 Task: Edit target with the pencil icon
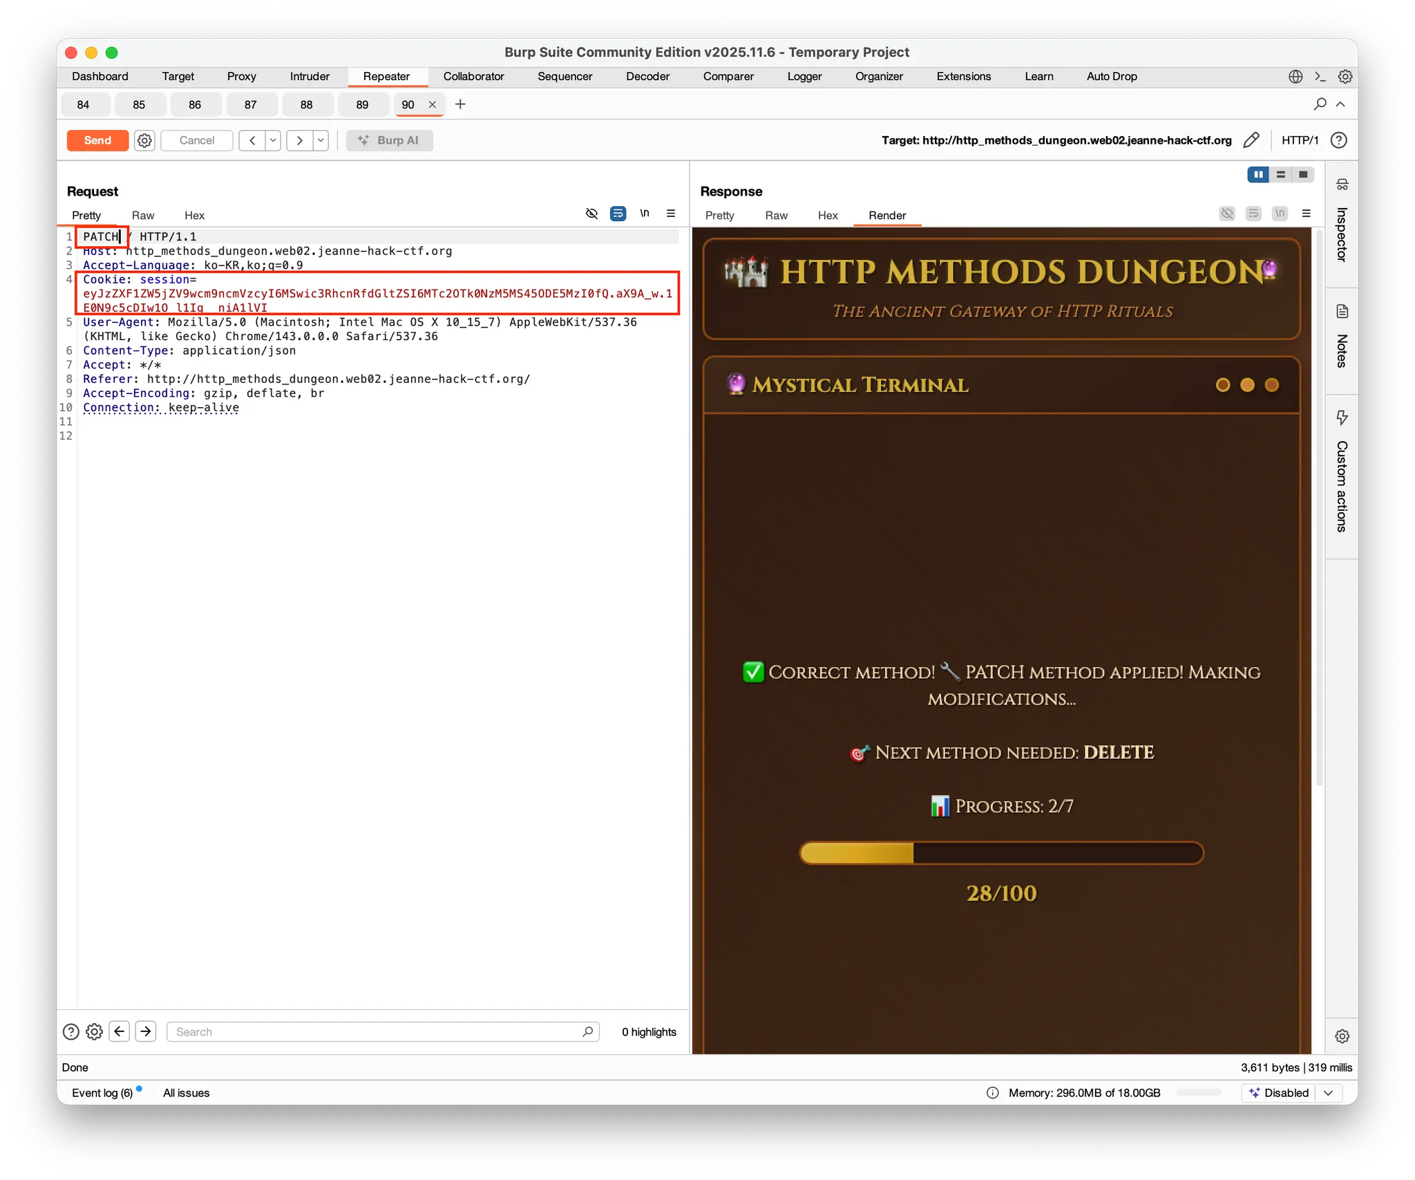point(1251,140)
